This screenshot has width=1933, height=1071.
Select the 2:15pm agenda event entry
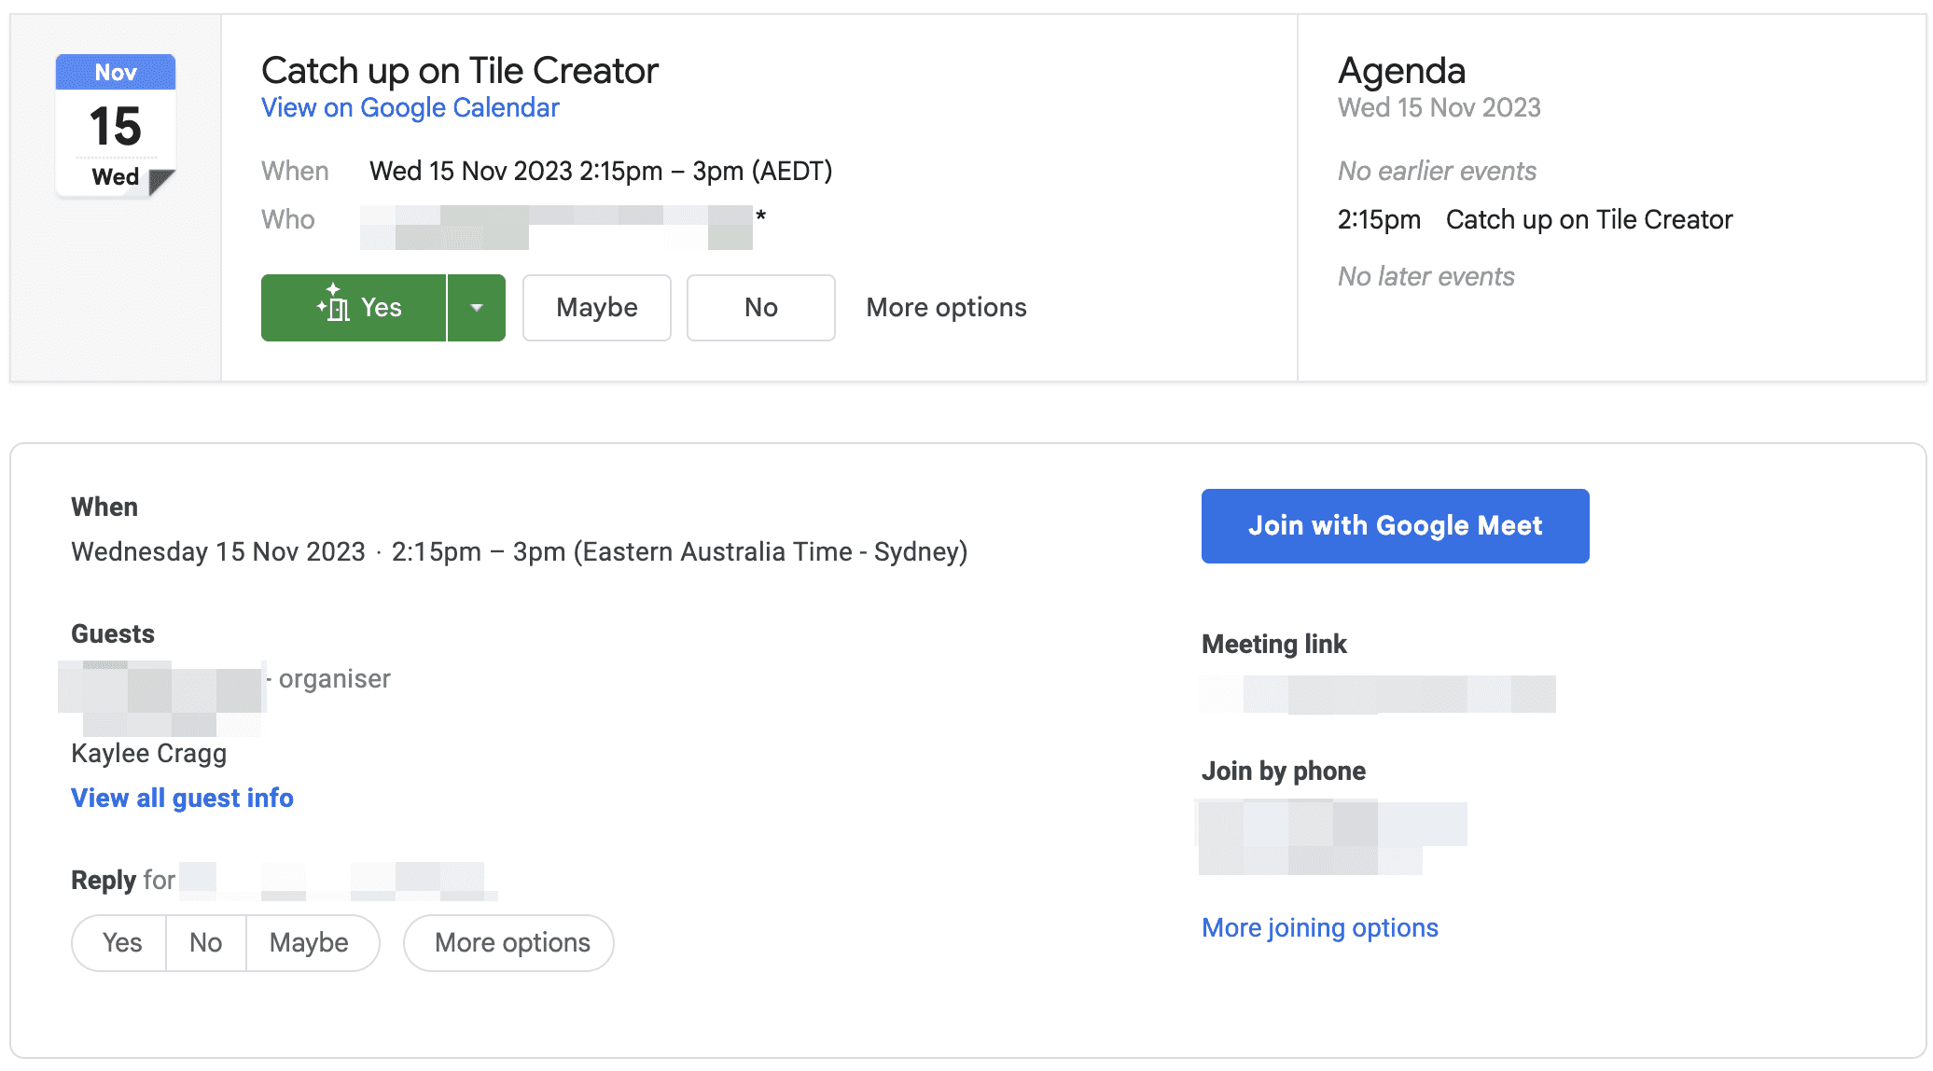pos(1535,220)
